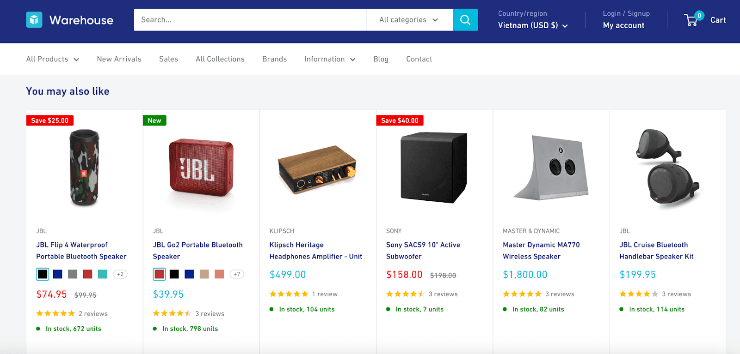Image resolution: width=740 pixels, height=354 pixels.
Task: Open the Blog menu item
Action: pos(381,59)
